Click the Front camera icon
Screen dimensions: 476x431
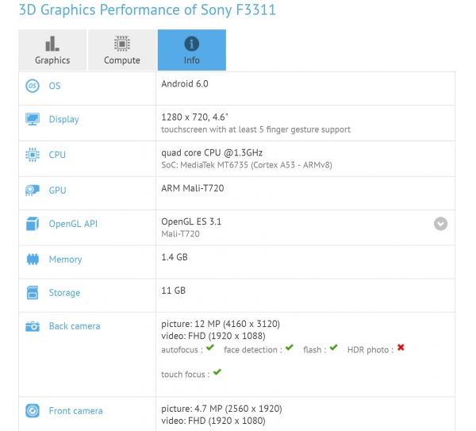[33, 410]
